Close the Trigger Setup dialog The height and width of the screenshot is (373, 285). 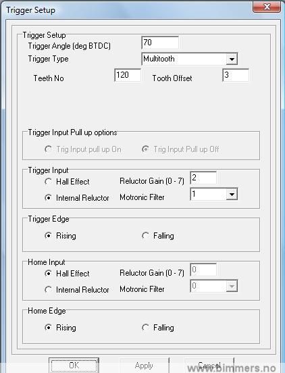(267, 7)
